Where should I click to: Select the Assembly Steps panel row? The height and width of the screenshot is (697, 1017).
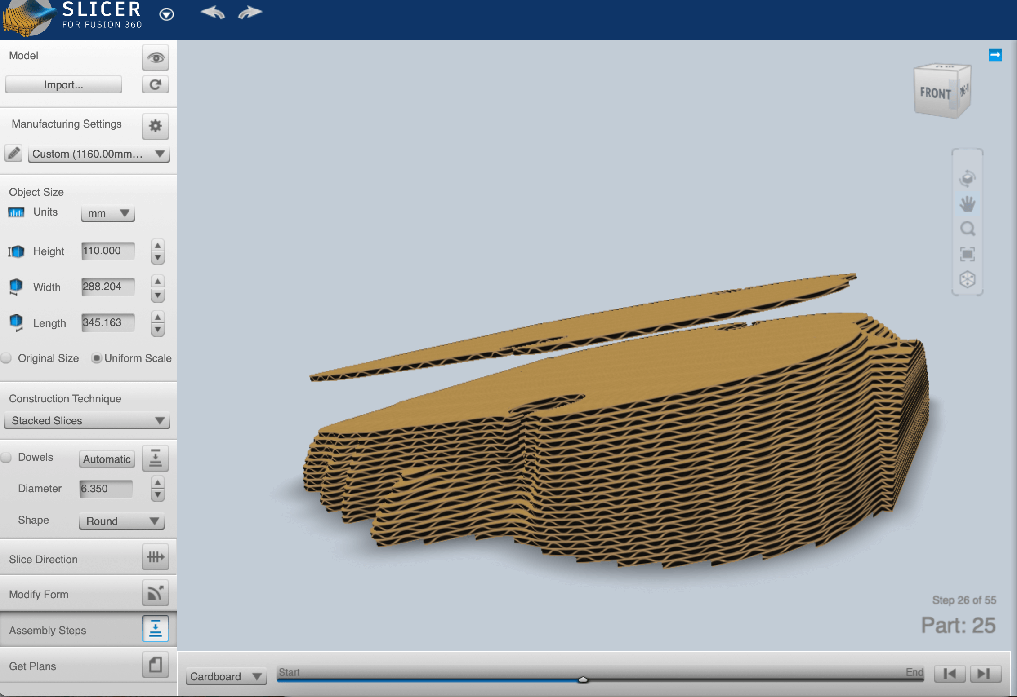click(x=89, y=630)
